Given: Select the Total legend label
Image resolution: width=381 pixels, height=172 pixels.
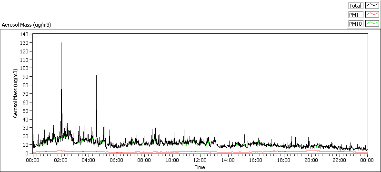Looking at the screenshot, I should tap(356, 6).
